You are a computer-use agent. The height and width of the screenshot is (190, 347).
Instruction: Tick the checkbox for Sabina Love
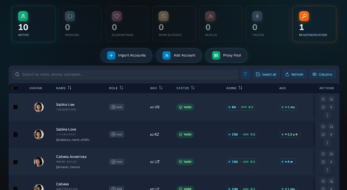(x=15, y=134)
